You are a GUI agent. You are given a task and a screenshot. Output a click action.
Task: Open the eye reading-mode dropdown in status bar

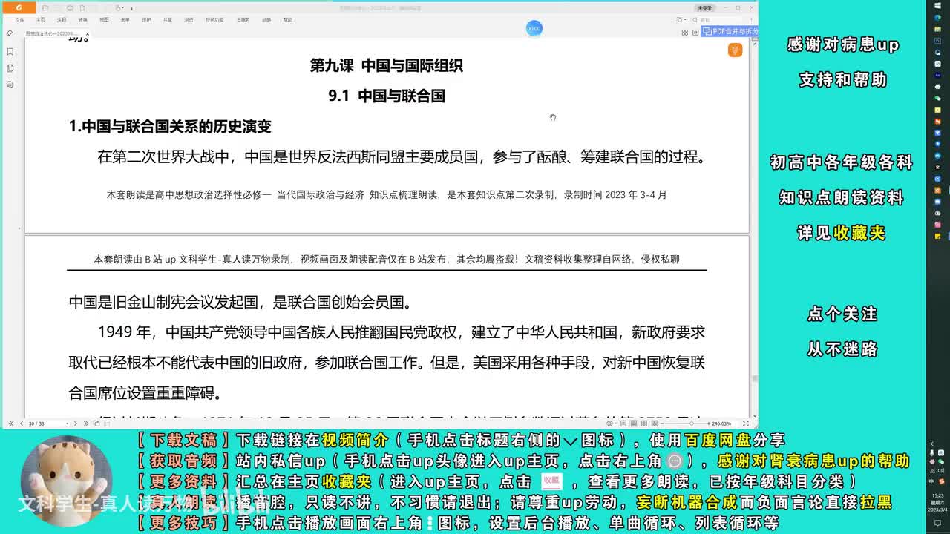pyautogui.click(x=612, y=423)
